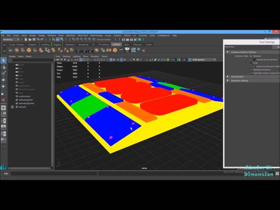Click the green checker pattern shelf icon

(133, 50)
